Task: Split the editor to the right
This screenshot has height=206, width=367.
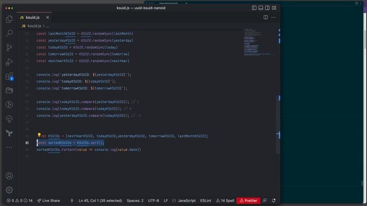Action: pyautogui.click(x=266, y=17)
